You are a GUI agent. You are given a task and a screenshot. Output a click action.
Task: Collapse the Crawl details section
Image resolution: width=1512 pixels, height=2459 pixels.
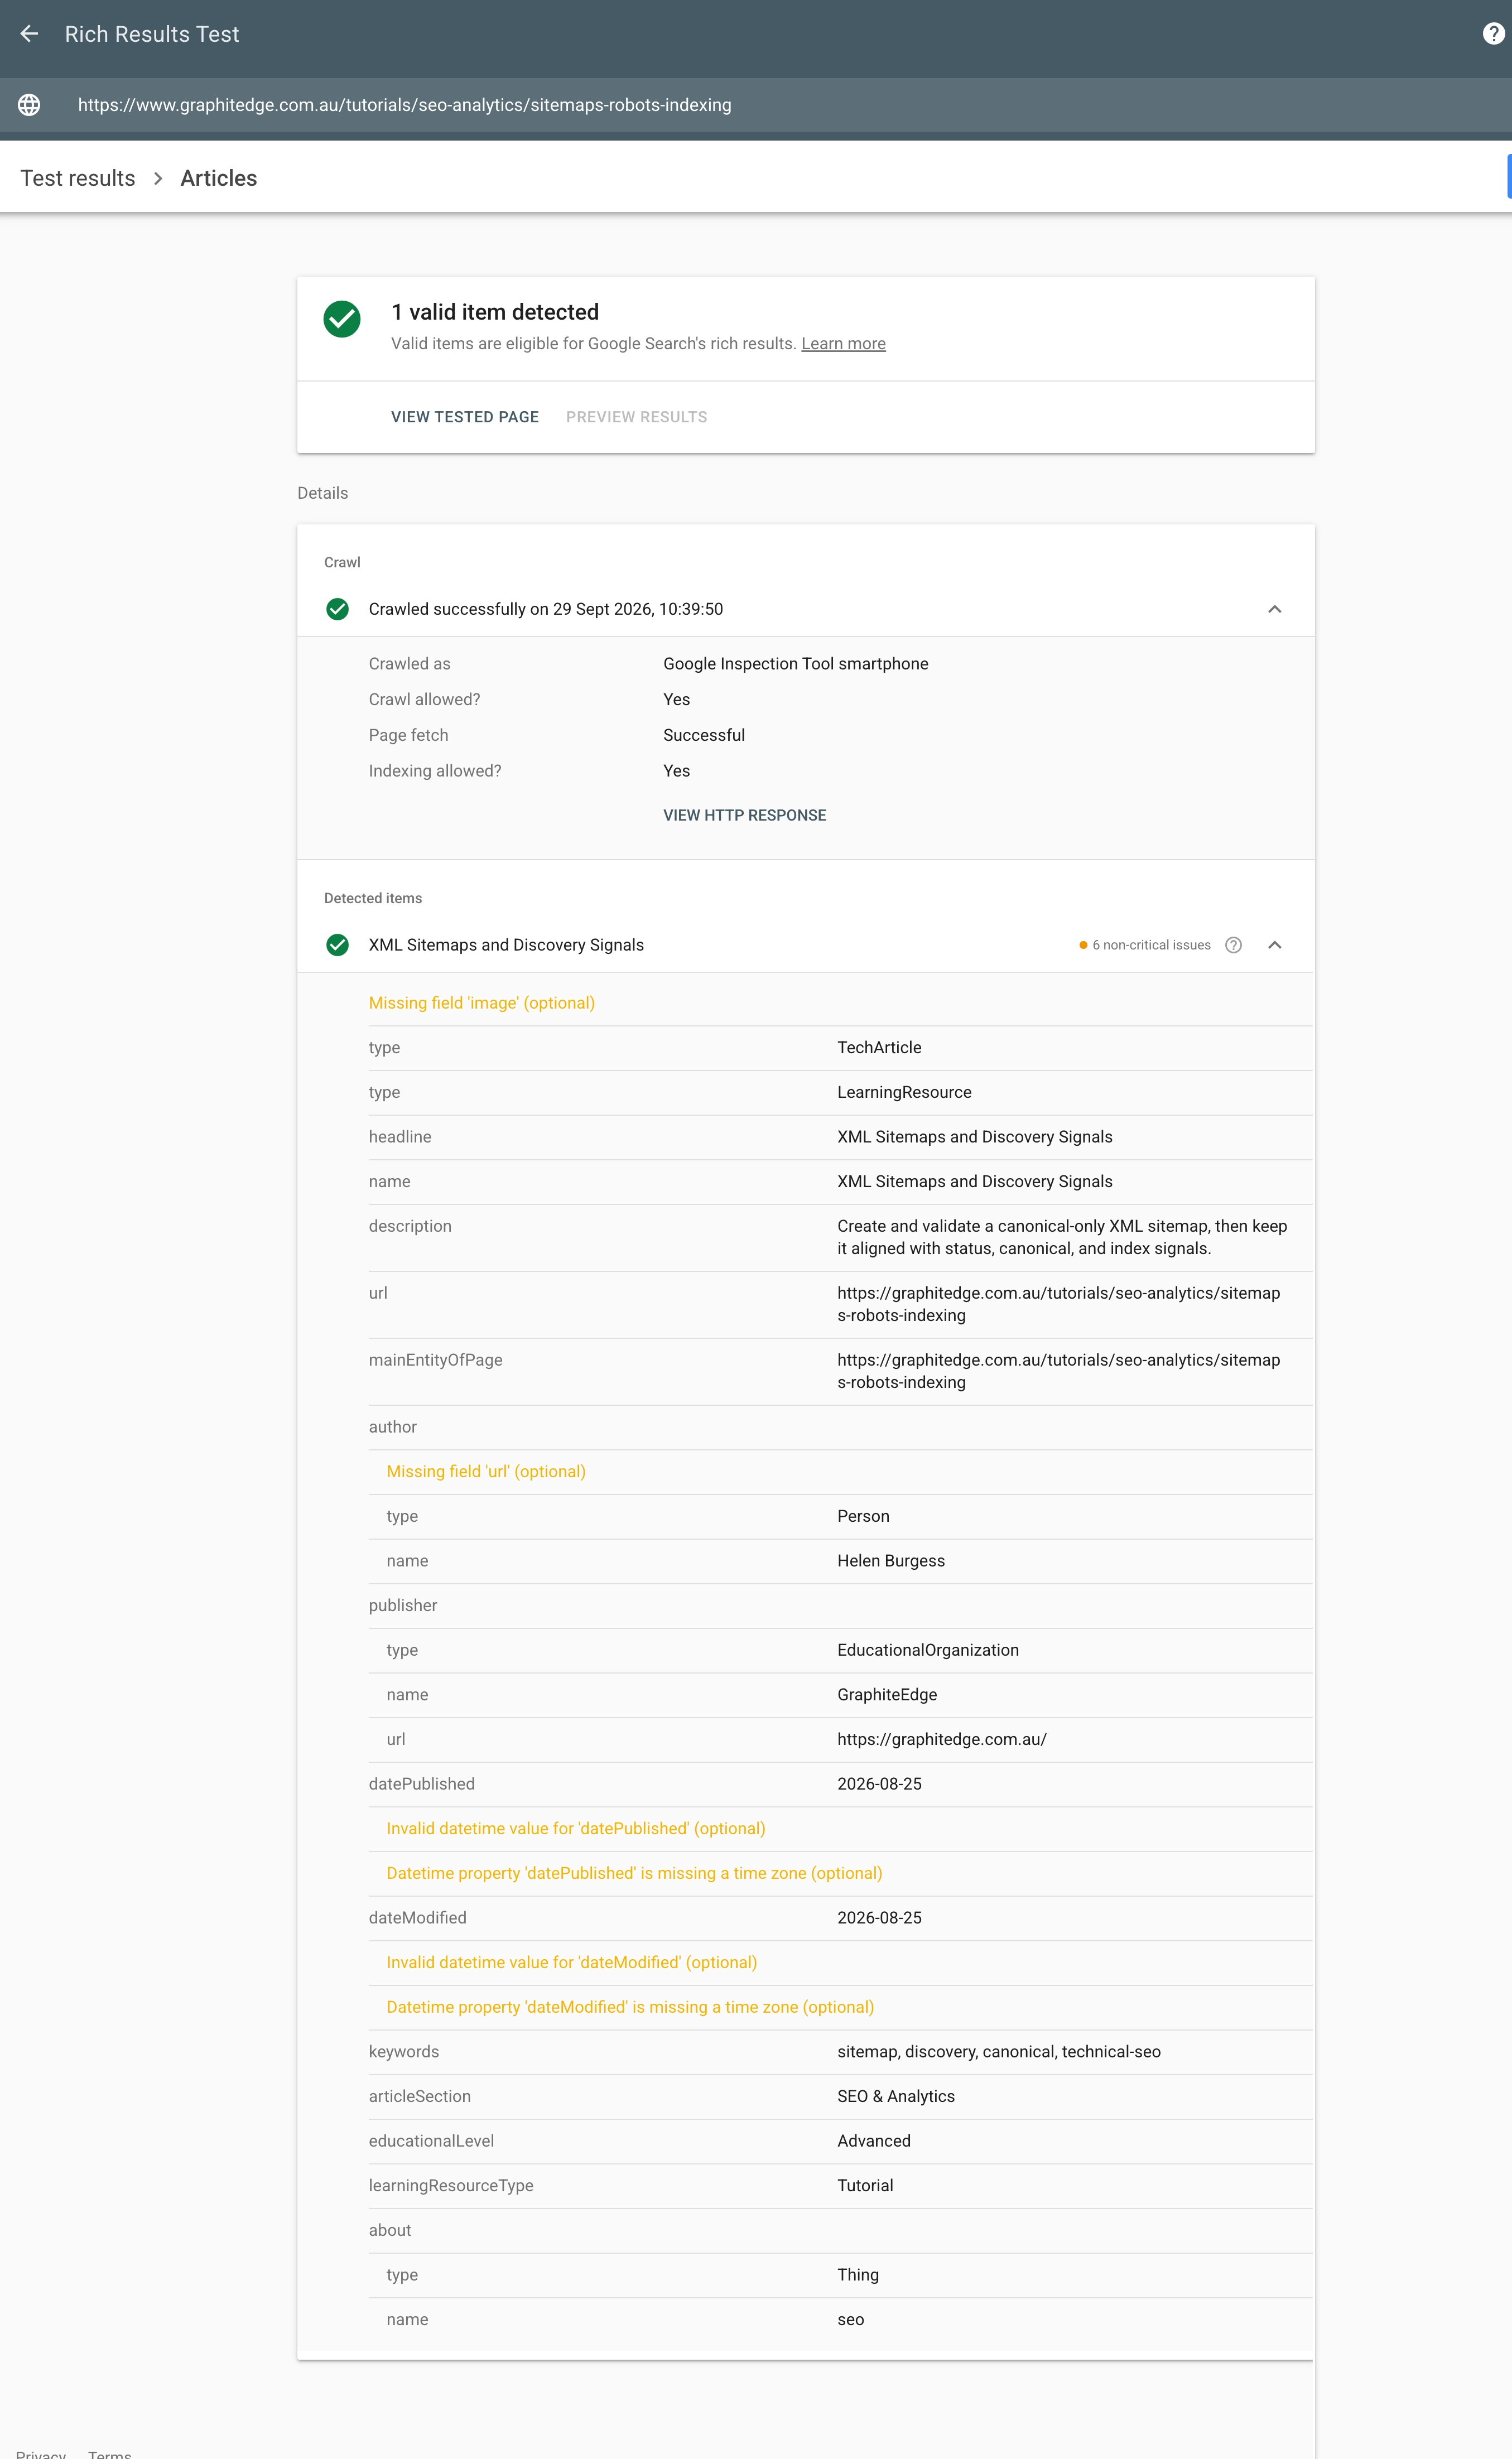point(1274,609)
